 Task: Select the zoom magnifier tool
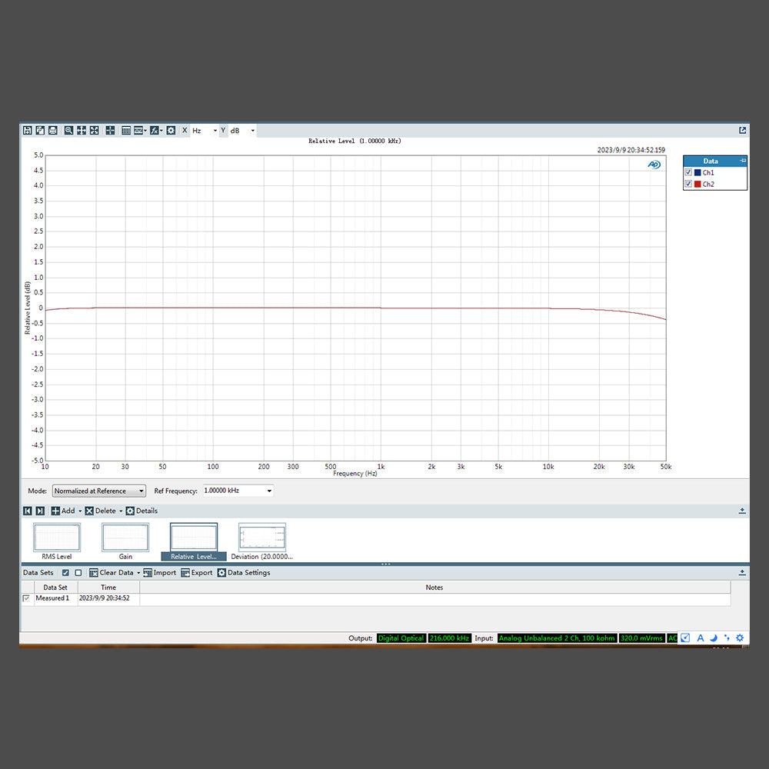coord(68,131)
